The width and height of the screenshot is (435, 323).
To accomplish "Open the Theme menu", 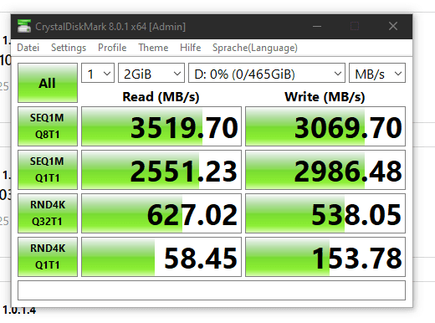I will [153, 48].
